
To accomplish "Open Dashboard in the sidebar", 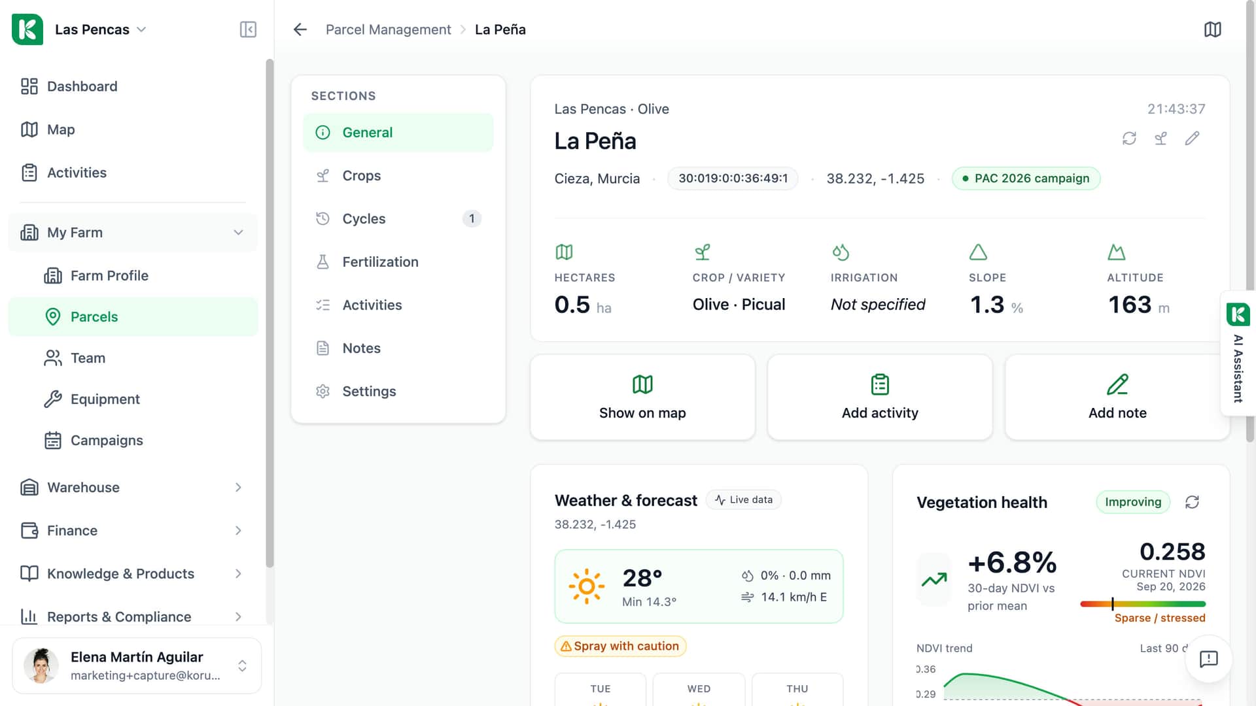I will (133, 86).
